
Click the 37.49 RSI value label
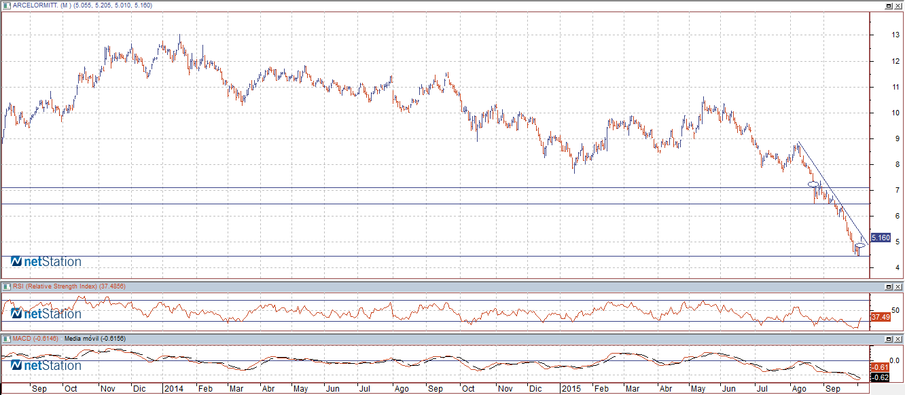click(x=881, y=317)
